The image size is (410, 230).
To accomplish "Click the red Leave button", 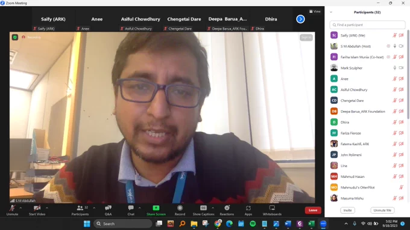I will pyautogui.click(x=313, y=210).
